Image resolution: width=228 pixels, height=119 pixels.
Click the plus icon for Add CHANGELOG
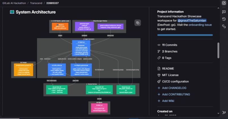pyautogui.click(x=159, y=88)
